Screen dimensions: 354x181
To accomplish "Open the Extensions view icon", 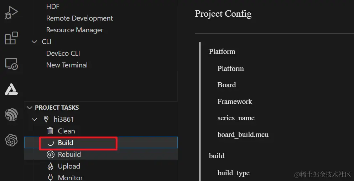I will [11, 38].
